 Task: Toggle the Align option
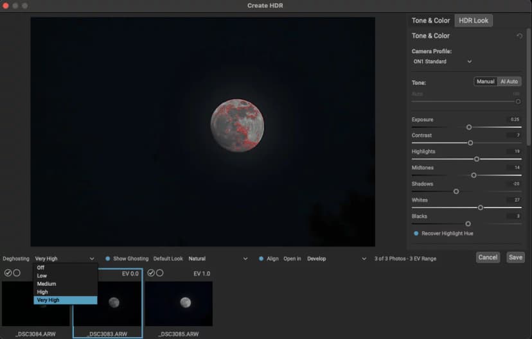(x=261, y=259)
